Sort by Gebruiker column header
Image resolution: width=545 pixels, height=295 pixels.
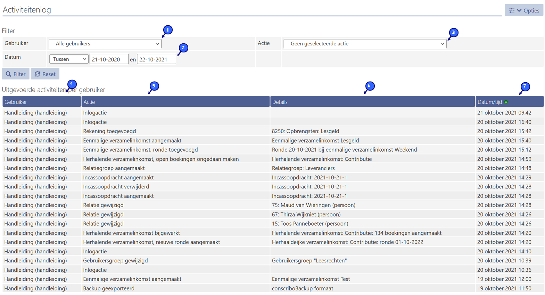(42, 102)
